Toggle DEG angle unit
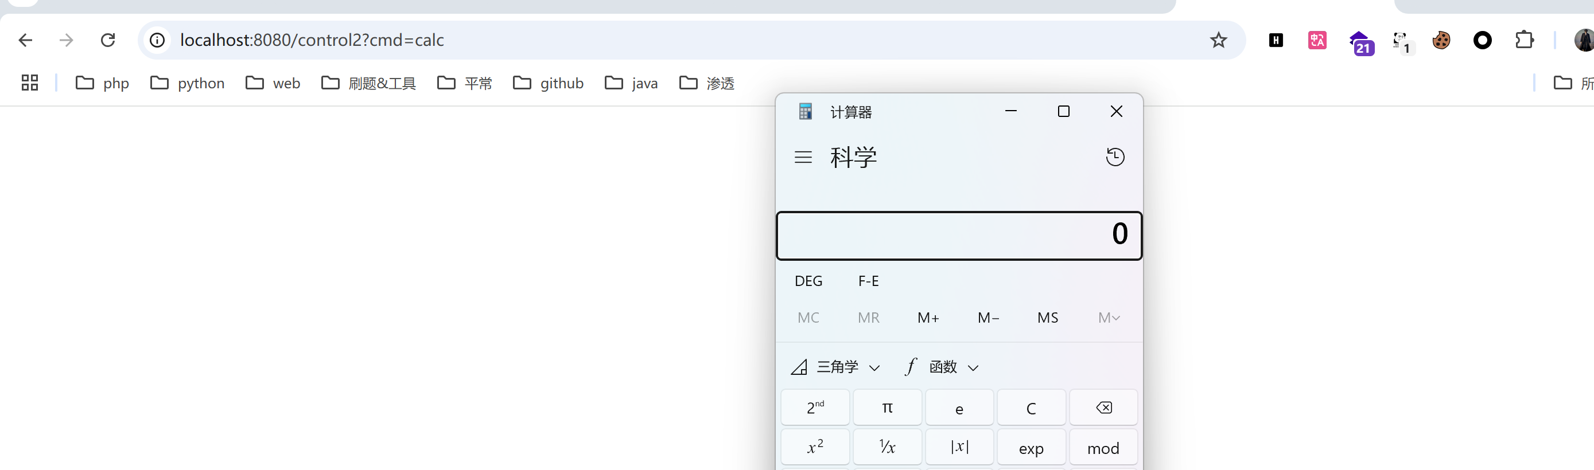This screenshot has width=1594, height=470. (x=808, y=281)
